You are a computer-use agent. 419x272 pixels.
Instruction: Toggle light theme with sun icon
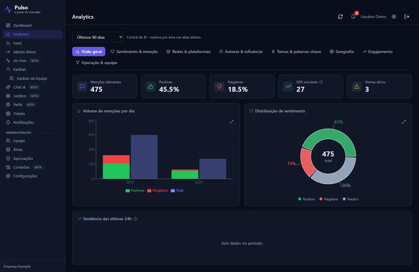[x=394, y=17]
